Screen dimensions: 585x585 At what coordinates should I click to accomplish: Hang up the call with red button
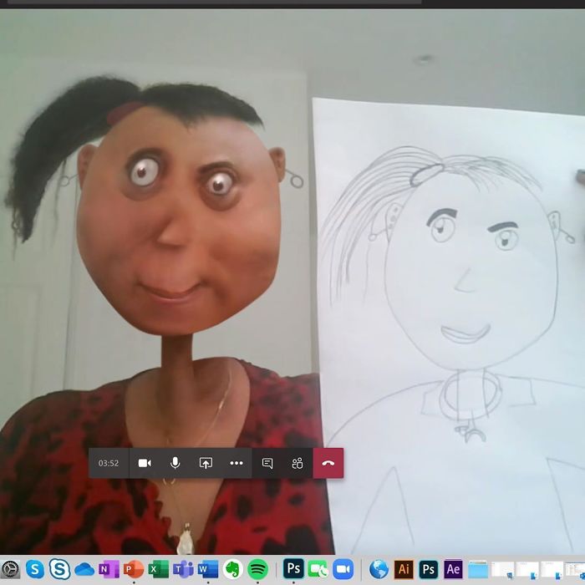pos(328,463)
